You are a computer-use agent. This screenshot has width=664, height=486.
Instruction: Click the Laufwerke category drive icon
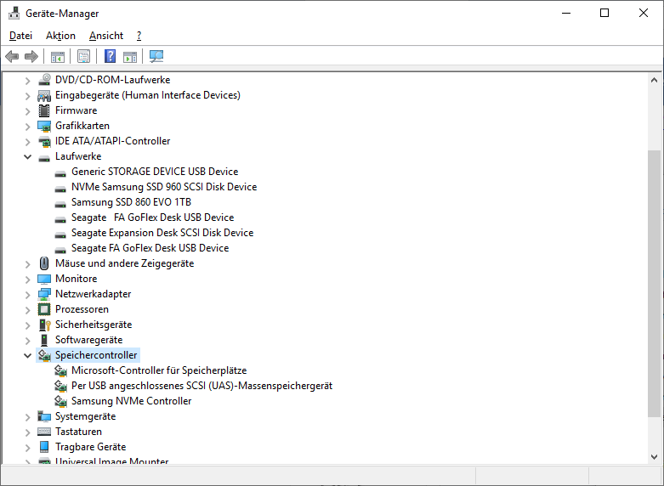[44, 158]
